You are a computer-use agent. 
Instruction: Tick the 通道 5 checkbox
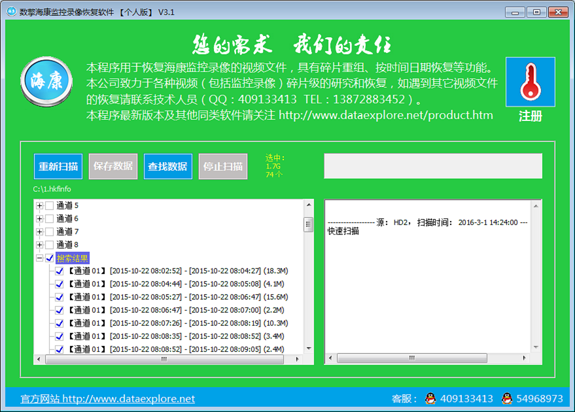50,206
